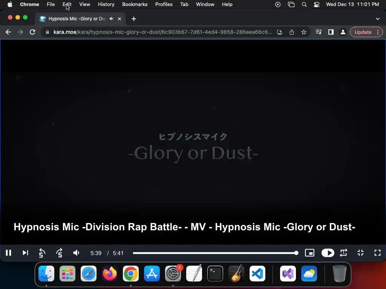This screenshot has width=386, height=289.
Task: Toggle the autoplay switch
Action: (328, 253)
